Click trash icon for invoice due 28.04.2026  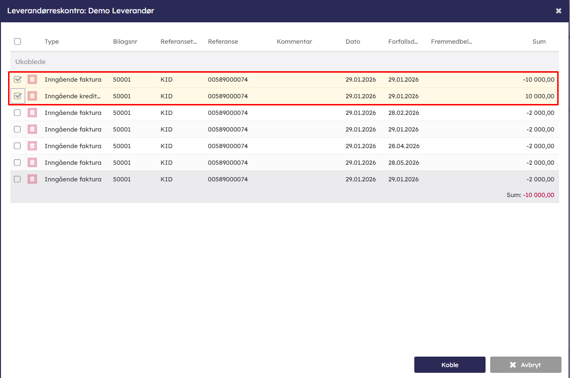(x=32, y=146)
